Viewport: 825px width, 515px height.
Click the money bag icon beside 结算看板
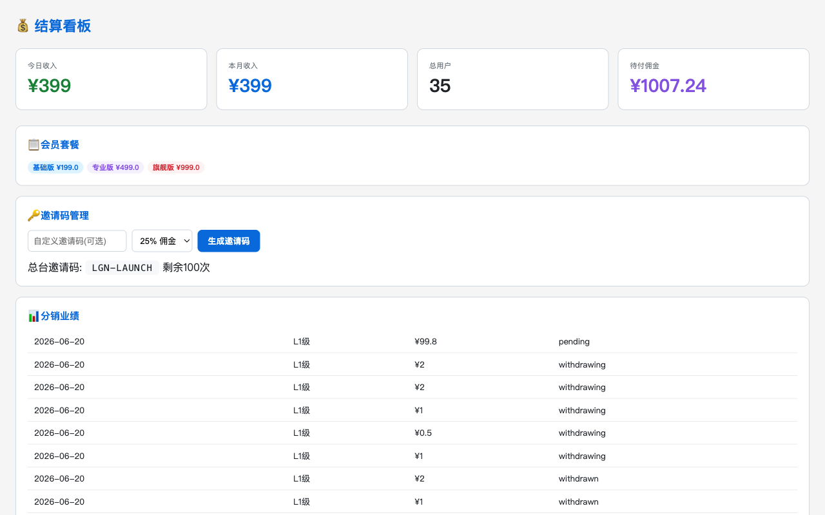pyautogui.click(x=23, y=26)
